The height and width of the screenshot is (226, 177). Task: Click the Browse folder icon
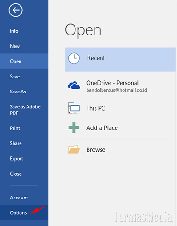tap(74, 149)
